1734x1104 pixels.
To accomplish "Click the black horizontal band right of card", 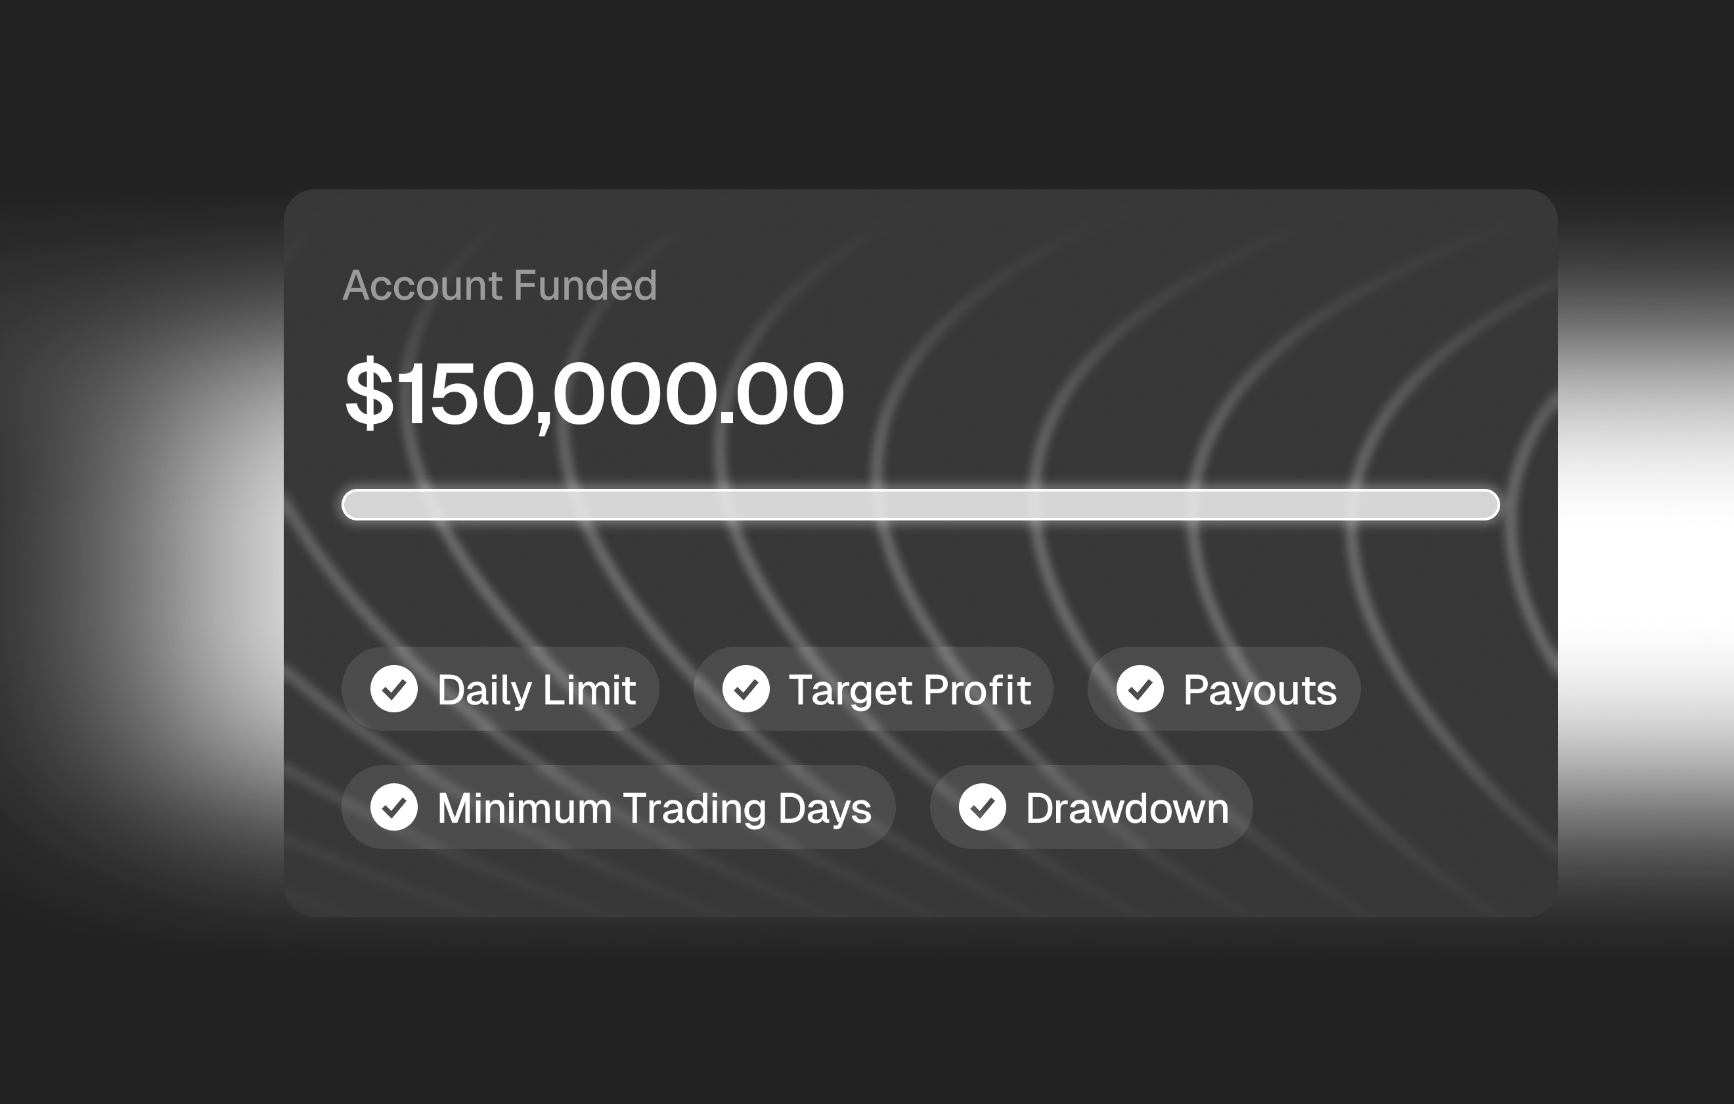I will pyautogui.click(x=1613, y=574).
